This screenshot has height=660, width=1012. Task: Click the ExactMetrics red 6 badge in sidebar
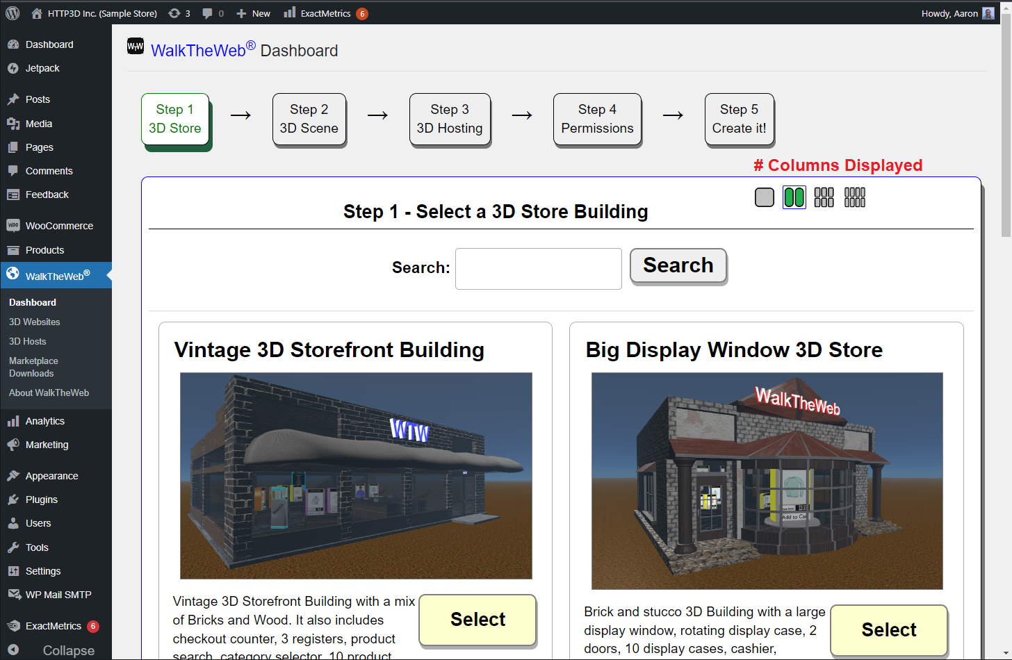point(93,626)
